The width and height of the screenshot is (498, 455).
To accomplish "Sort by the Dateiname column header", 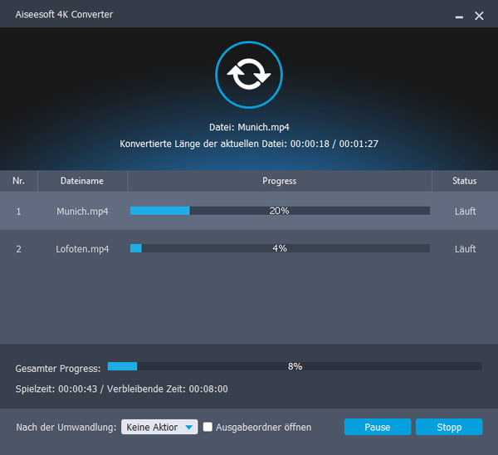I will tap(82, 181).
